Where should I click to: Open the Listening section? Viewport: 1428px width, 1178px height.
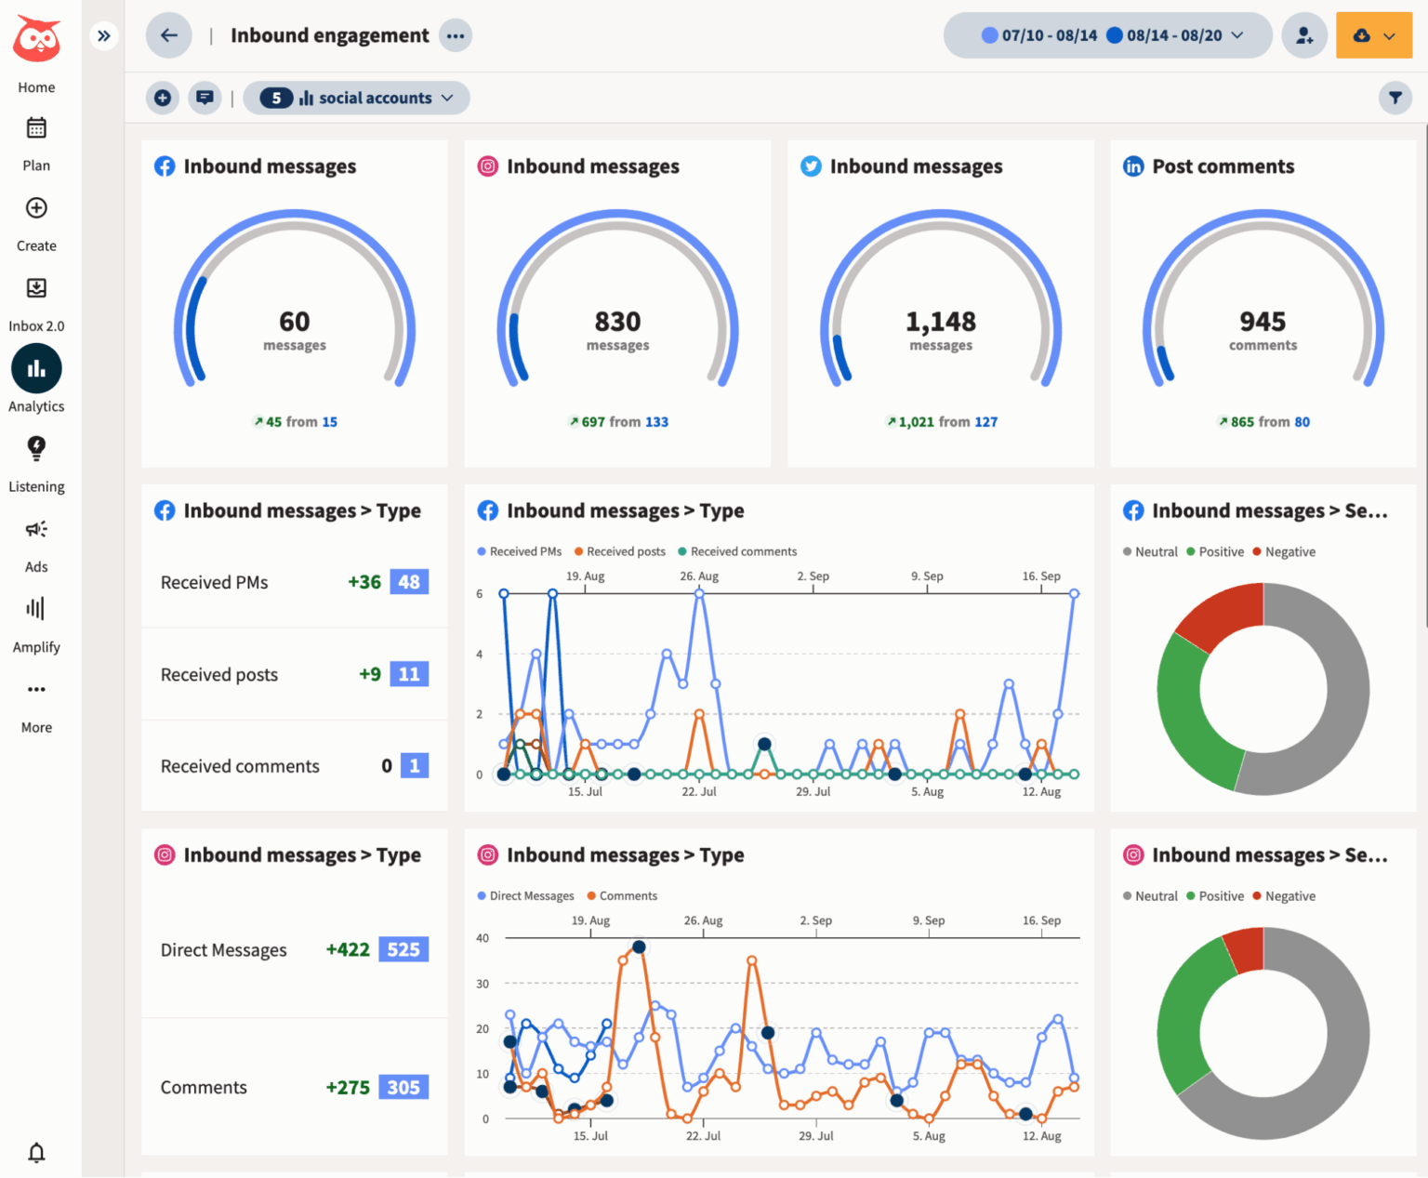[36, 460]
